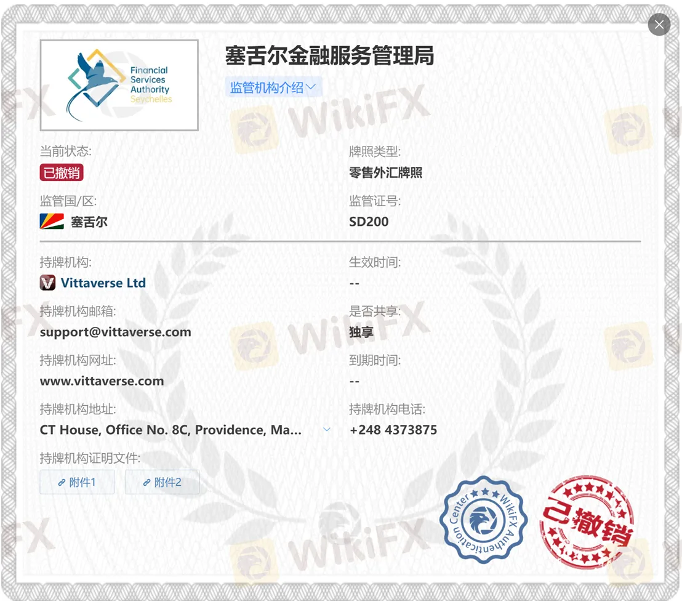Click the CT House address text
This screenshot has height=604, width=682.
(x=170, y=430)
